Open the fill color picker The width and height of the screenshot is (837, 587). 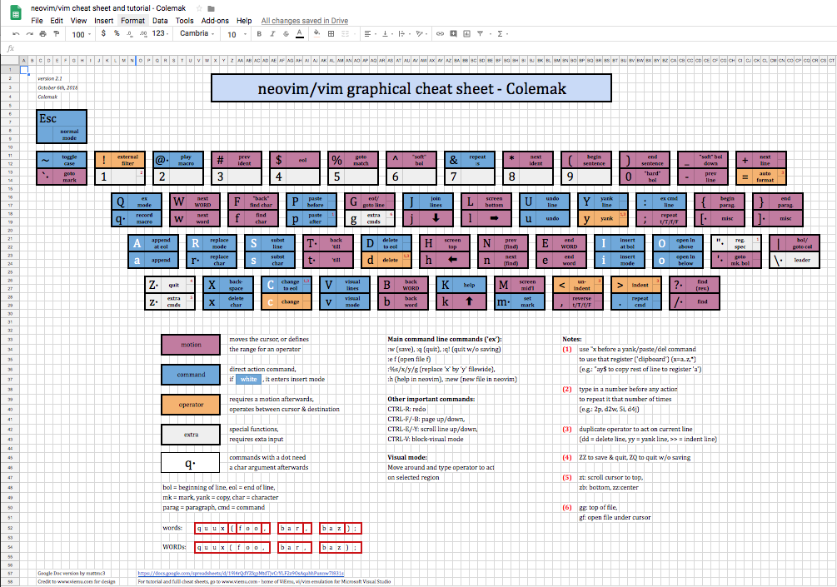pyautogui.click(x=317, y=34)
